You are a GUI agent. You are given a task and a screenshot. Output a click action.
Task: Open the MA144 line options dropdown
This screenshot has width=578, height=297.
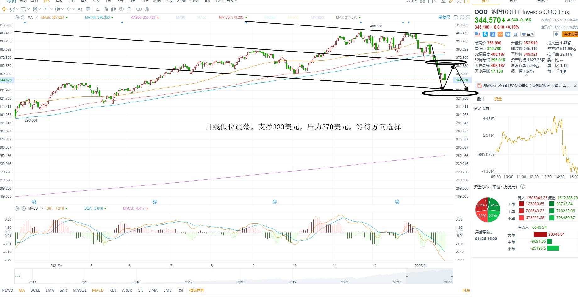112,17
